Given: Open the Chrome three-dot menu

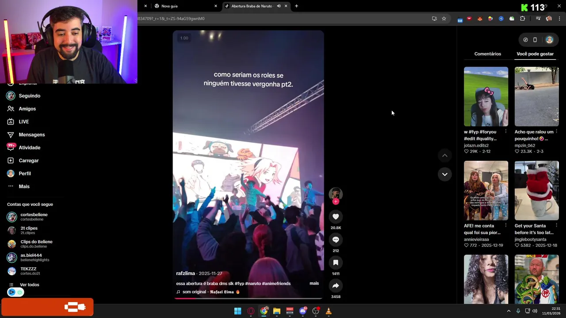Looking at the screenshot, I should pos(559,19).
